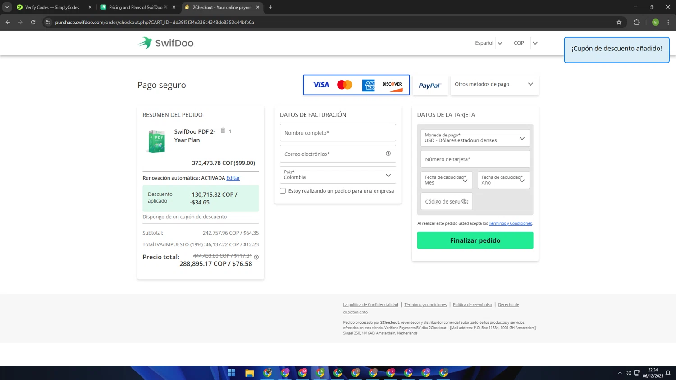This screenshot has width=676, height=380.
Task: Focus Correo electrónico input field
Action: point(338,154)
